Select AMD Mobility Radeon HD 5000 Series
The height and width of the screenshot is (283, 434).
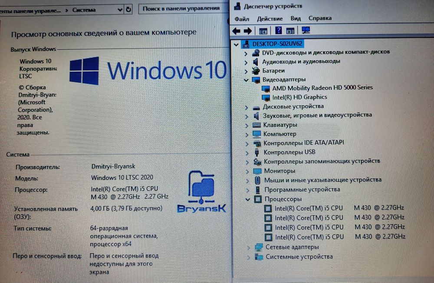click(x=322, y=88)
